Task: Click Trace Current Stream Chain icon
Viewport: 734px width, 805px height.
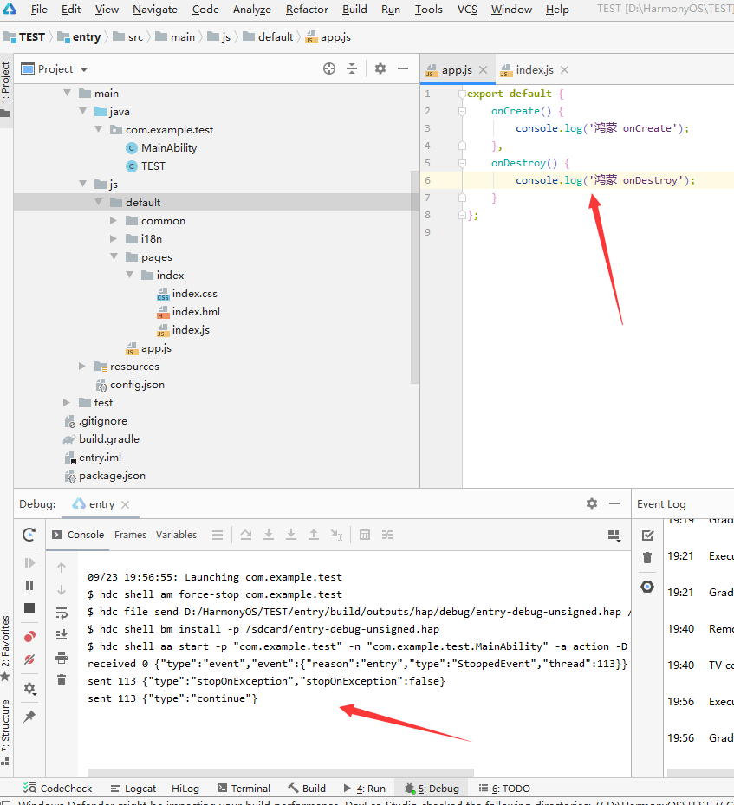Action: tap(387, 535)
